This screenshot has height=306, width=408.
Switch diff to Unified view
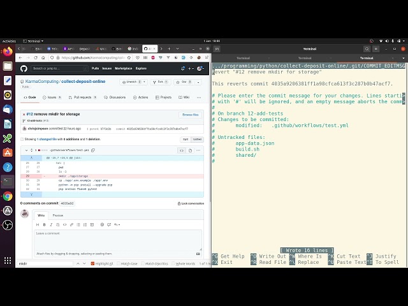coord(197,139)
